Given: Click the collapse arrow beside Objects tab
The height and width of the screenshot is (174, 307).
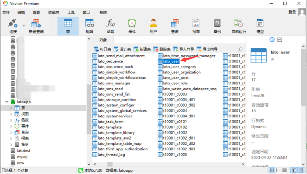Looking at the screenshot, I should pos(89,39).
